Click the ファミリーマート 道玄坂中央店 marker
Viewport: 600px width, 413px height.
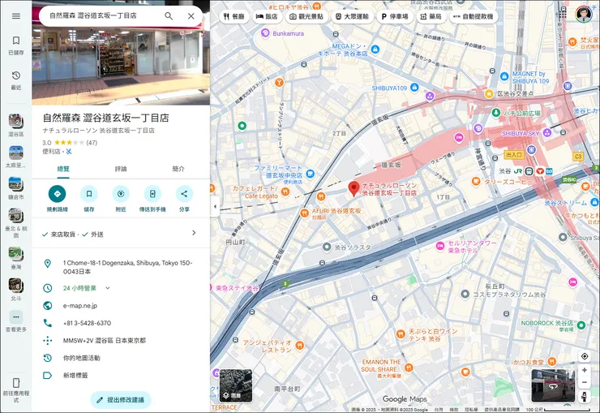pos(310,174)
